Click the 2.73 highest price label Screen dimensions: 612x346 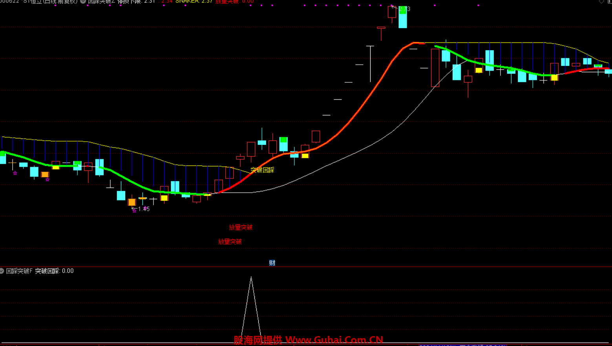[404, 9]
